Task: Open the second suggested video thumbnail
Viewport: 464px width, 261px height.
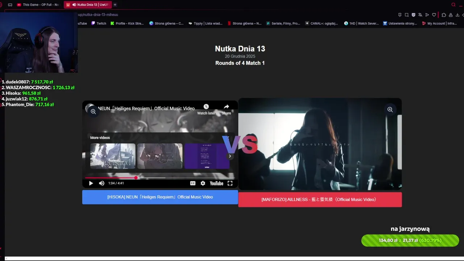Action: click(x=160, y=156)
